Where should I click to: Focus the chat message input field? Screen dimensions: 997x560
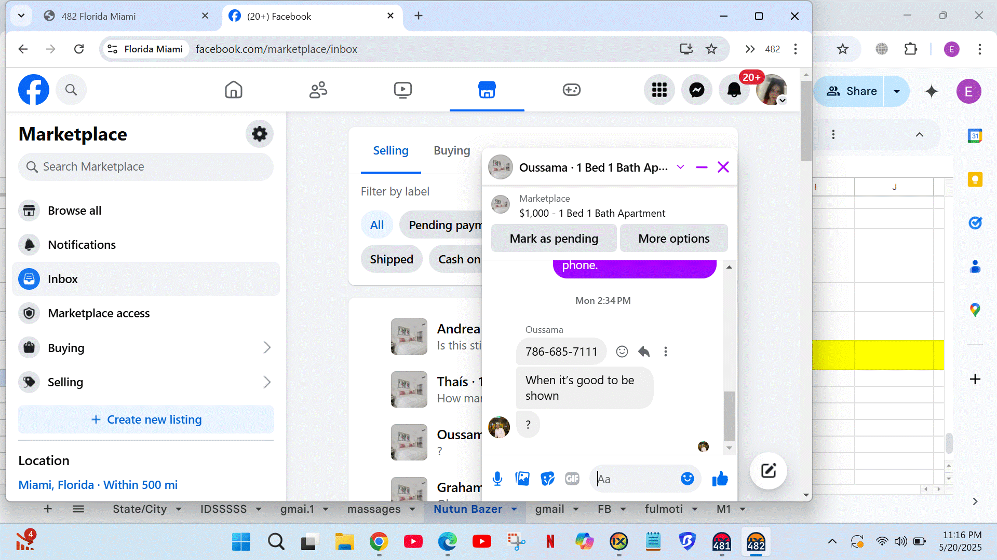click(636, 479)
